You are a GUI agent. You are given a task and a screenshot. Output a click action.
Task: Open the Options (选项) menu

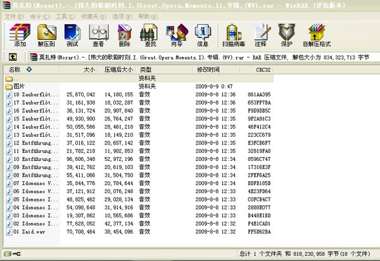(122, 16)
